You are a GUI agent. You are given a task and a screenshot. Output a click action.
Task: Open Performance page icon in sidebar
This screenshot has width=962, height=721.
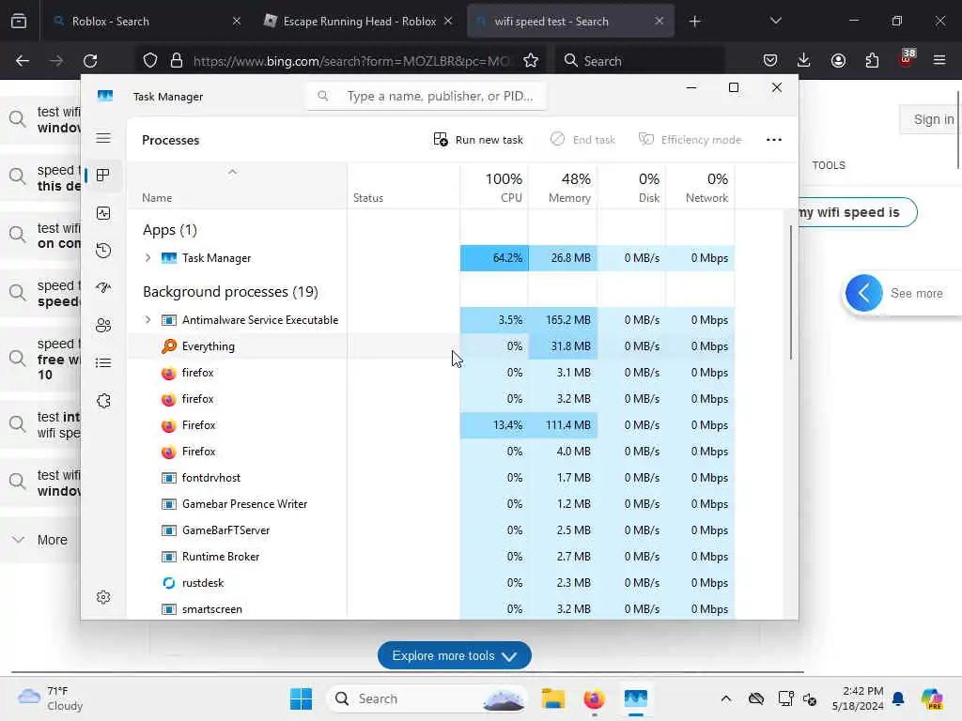click(x=103, y=213)
